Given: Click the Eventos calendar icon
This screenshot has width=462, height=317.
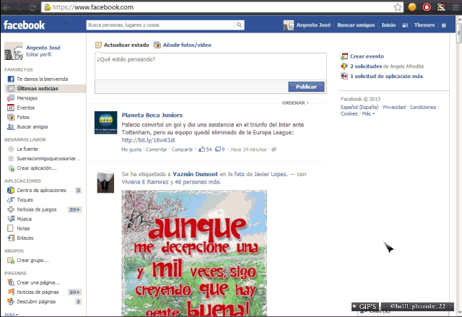Looking at the screenshot, I should [x=11, y=108].
